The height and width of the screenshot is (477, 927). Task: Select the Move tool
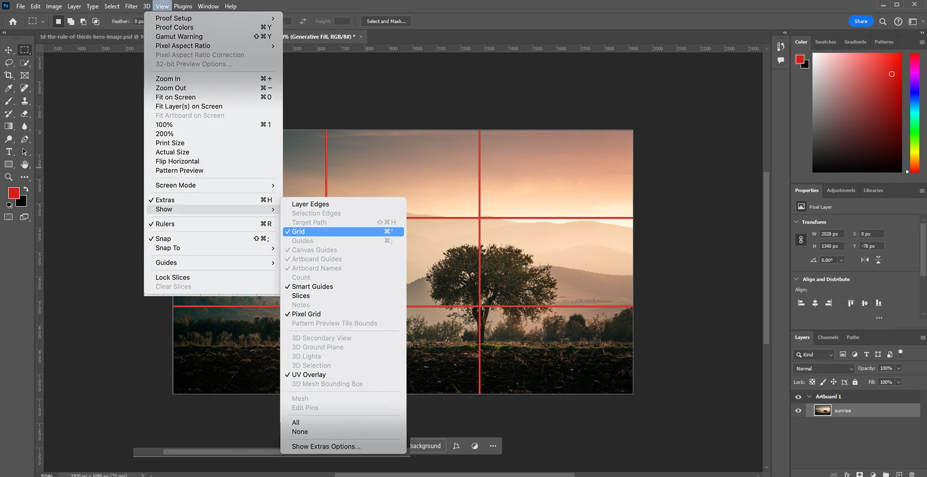(8, 50)
